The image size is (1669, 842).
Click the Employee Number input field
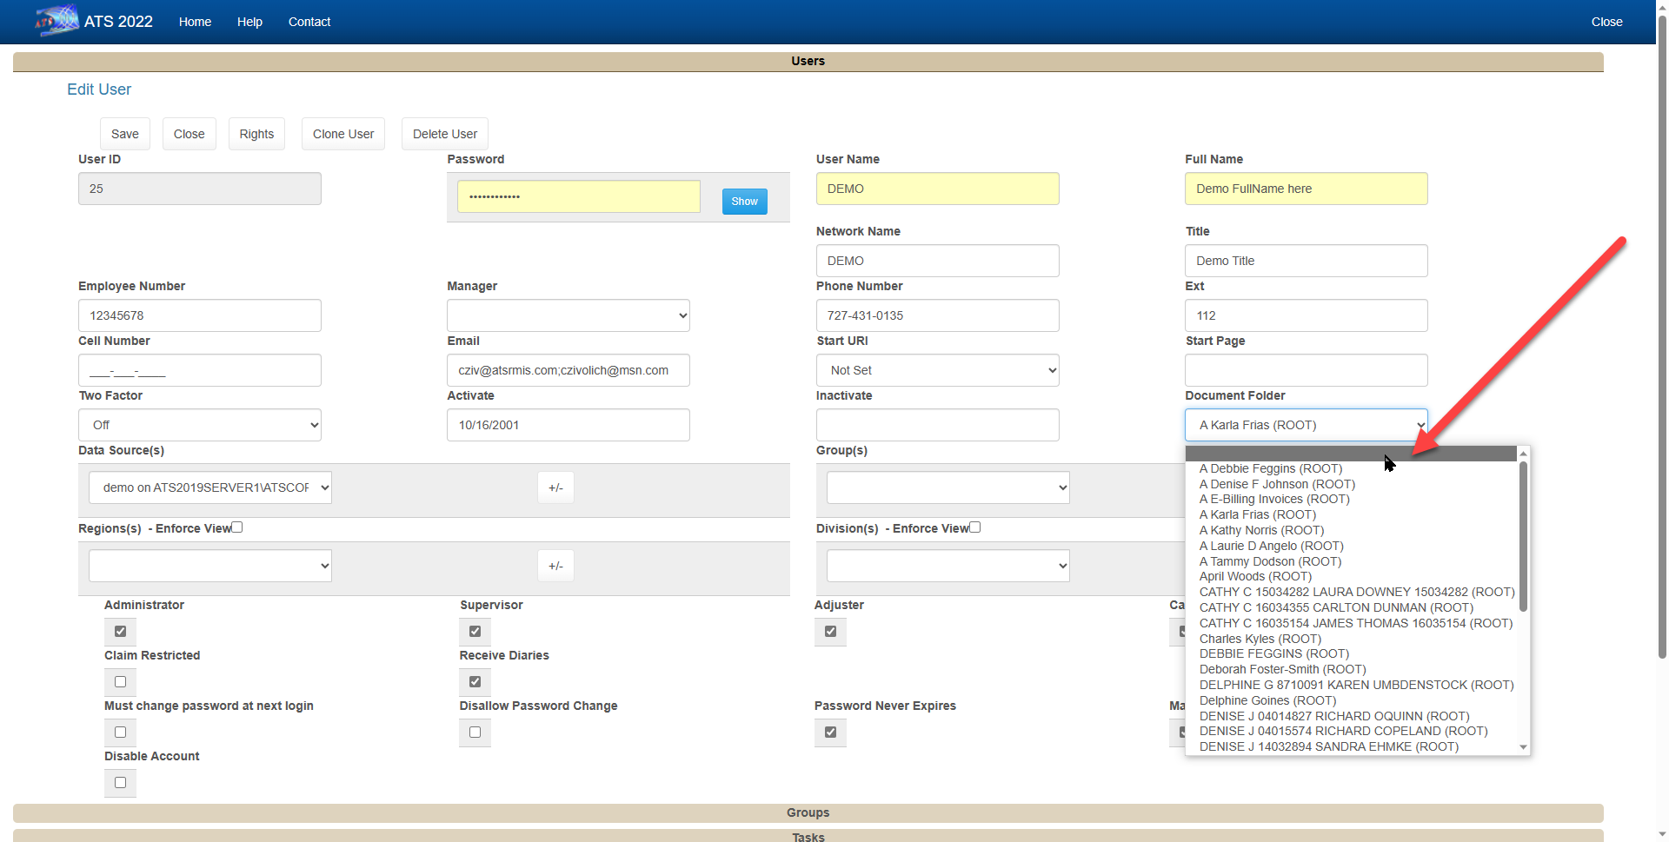pyautogui.click(x=199, y=315)
